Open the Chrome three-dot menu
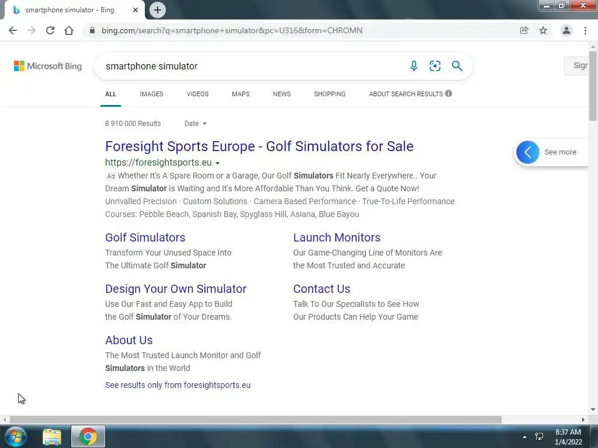The image size is (598, 448). [x=585, y=30]
